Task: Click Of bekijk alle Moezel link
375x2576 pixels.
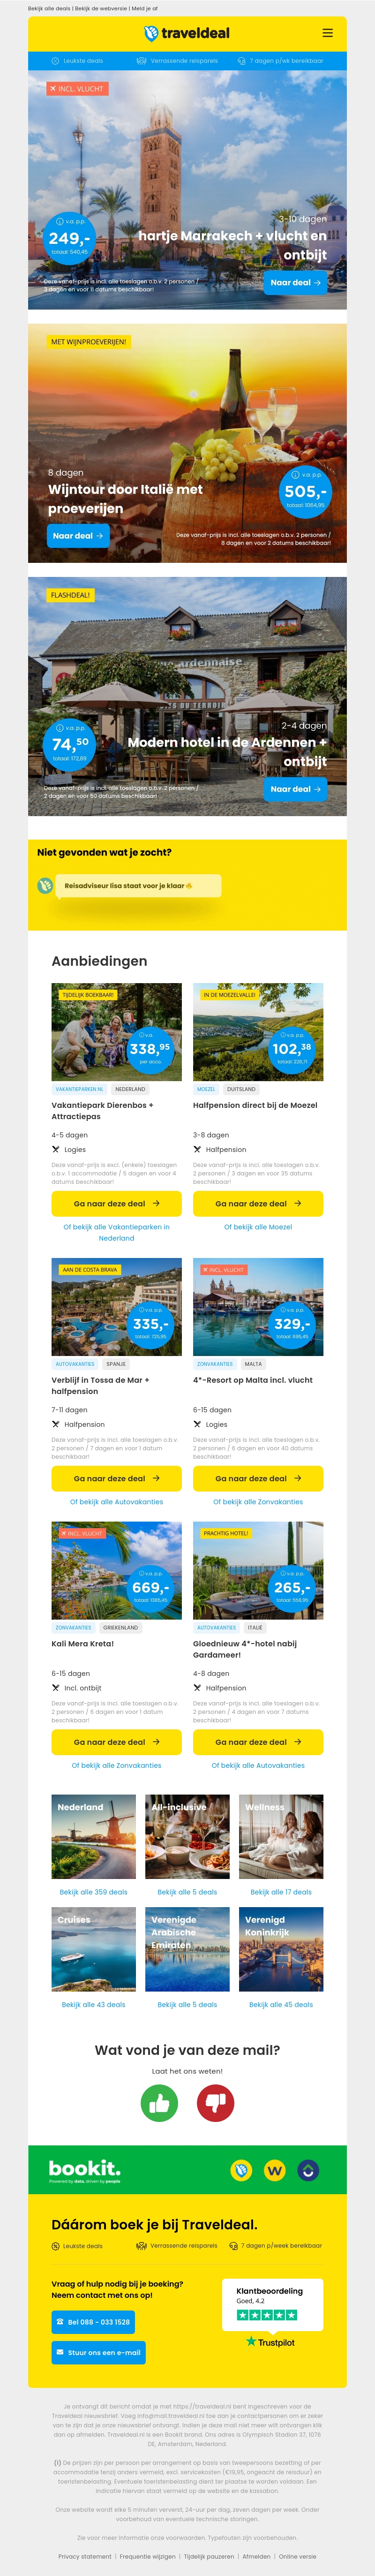Action: 258,1227
